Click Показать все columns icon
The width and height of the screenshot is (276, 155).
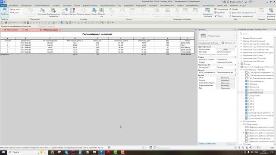click(102, 10)
